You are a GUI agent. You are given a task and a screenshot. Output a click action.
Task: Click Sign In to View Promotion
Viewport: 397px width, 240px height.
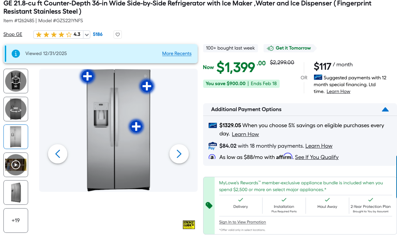(x=242, y=222)
